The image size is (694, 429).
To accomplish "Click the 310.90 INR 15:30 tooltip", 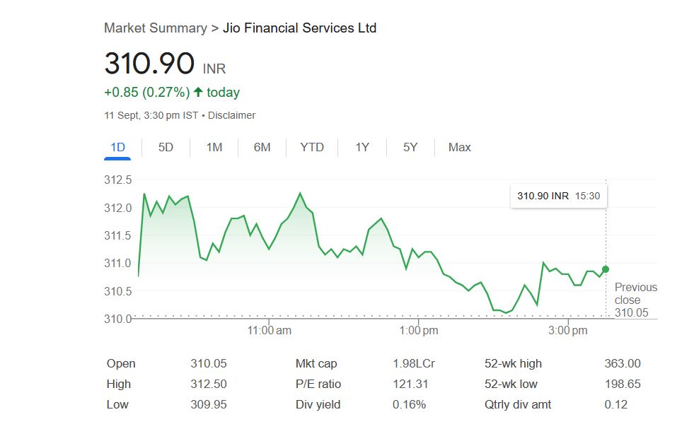I will tap(558, 196).
